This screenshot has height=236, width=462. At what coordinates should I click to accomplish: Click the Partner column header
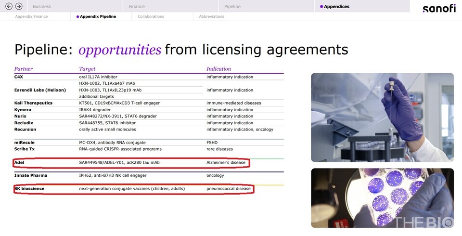[24, 69]
